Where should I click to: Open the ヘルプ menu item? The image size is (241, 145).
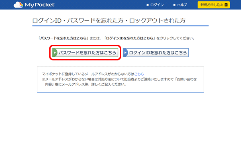(x=180, y=5)
